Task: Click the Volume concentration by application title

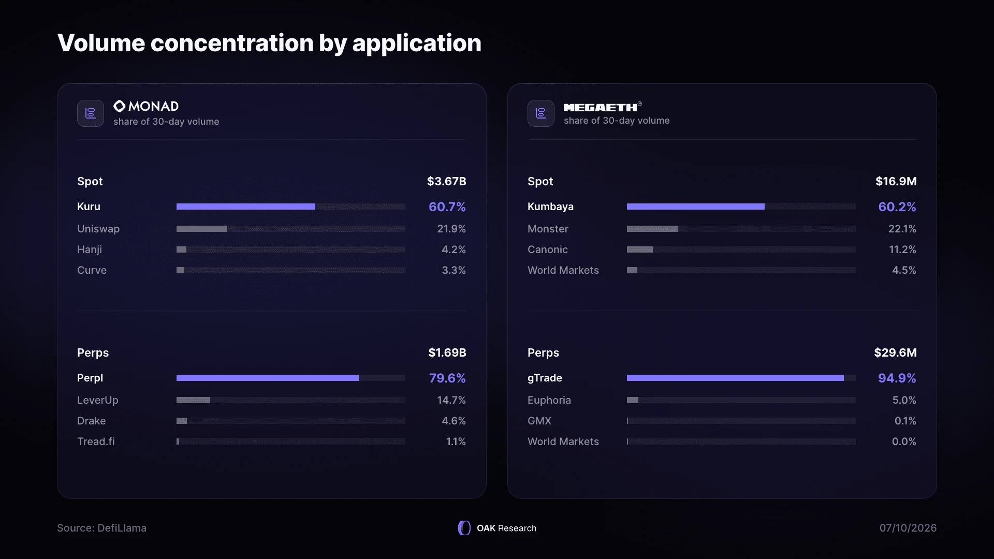Action: pos(269,43)
